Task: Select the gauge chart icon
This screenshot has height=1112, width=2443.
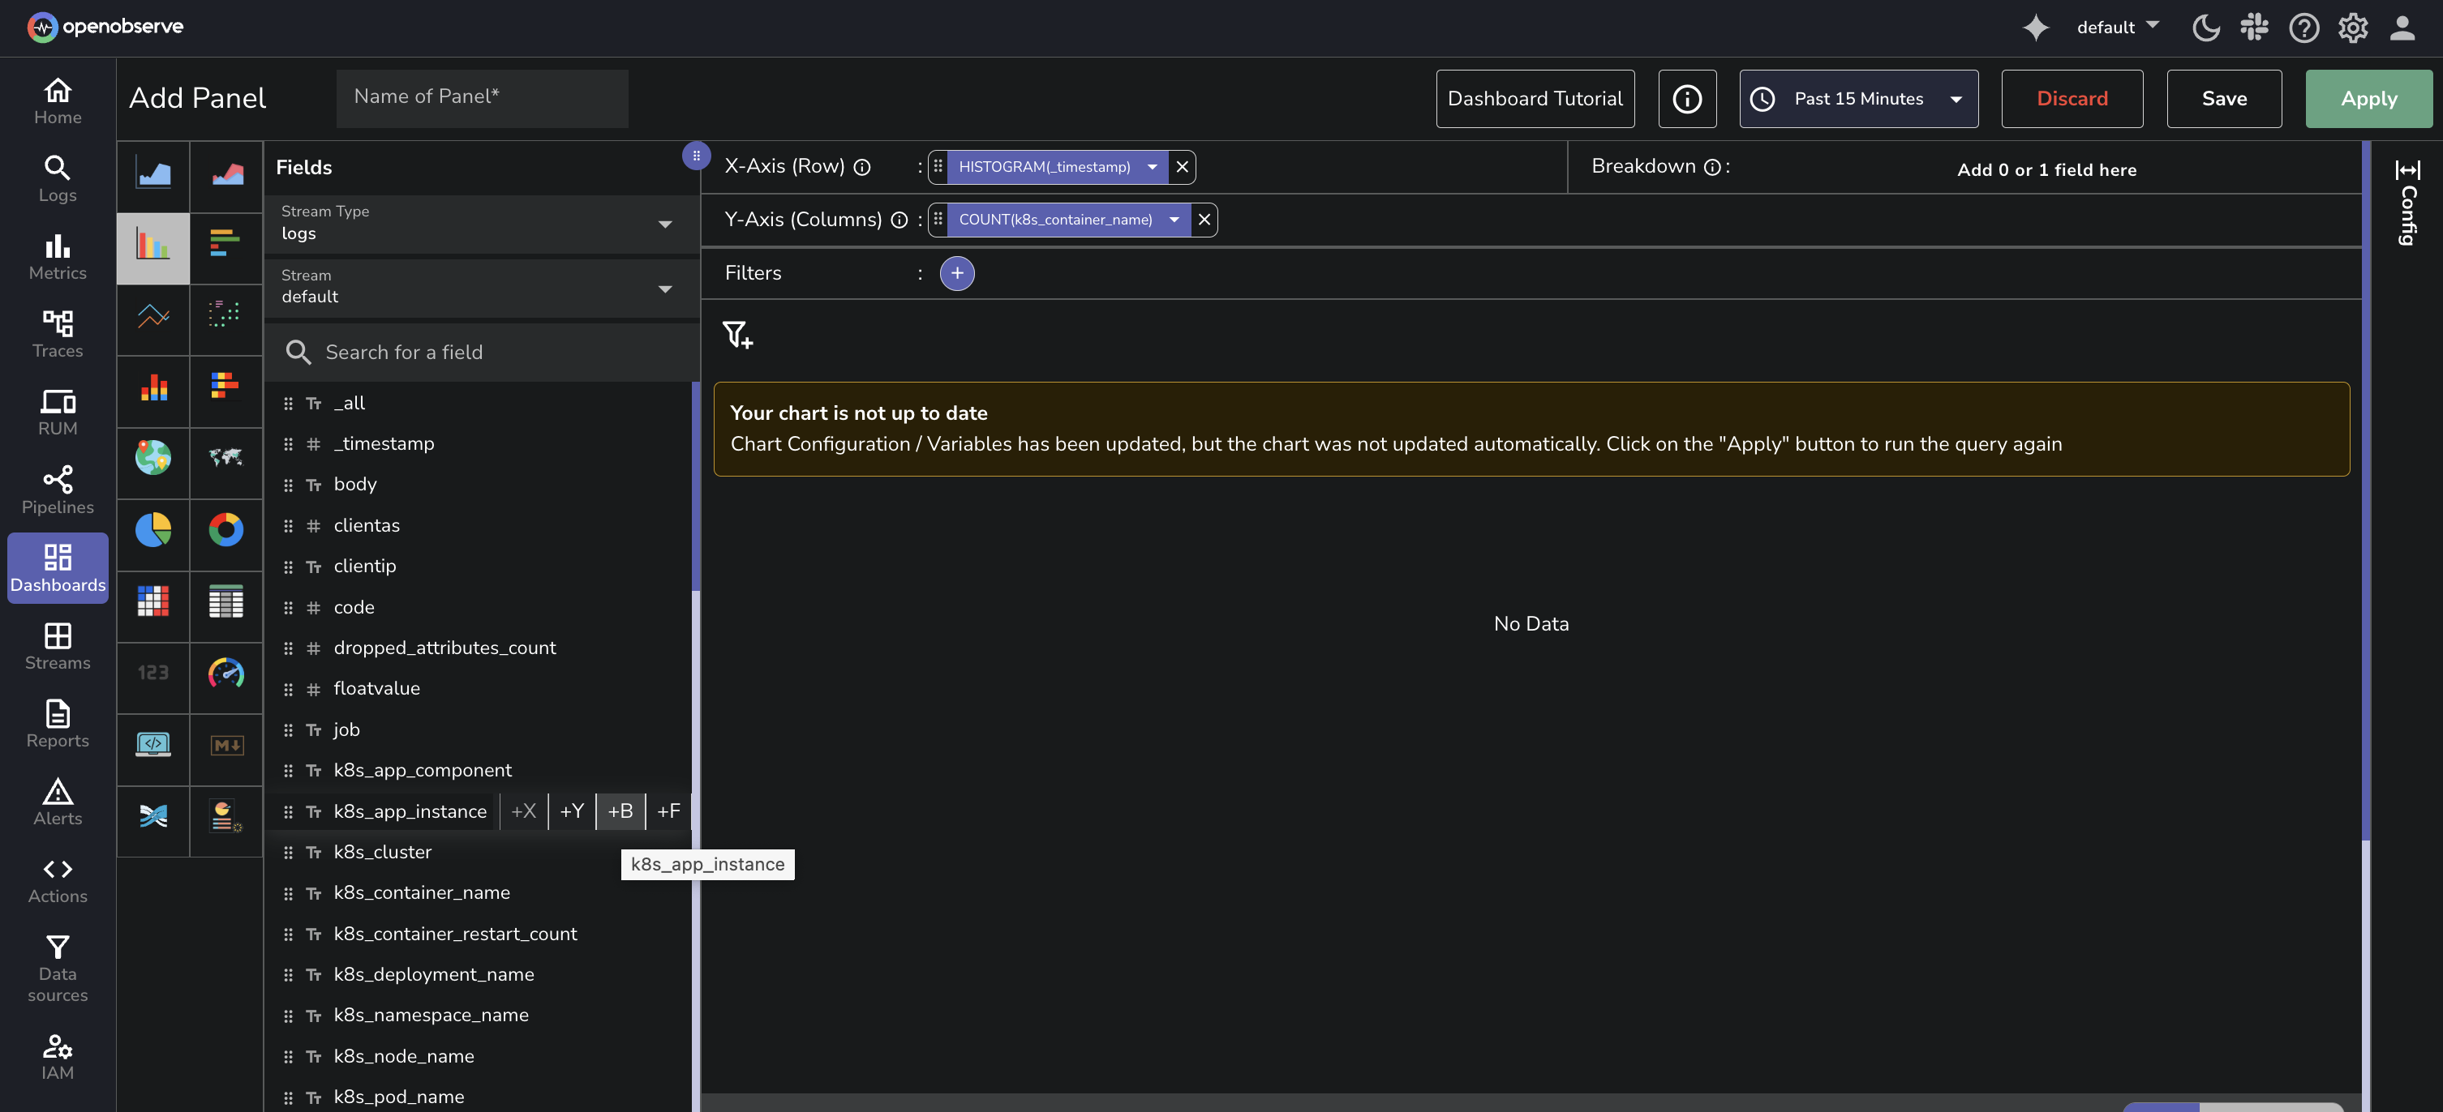Action: pos(225,673)
